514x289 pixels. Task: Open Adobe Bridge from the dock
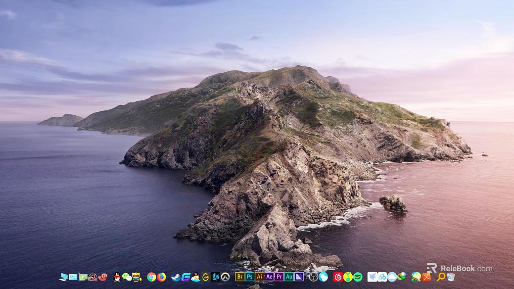coord(240,277)
